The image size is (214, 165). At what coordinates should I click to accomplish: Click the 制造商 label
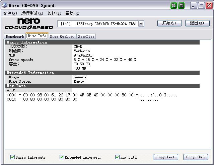(x=16, y=51)
